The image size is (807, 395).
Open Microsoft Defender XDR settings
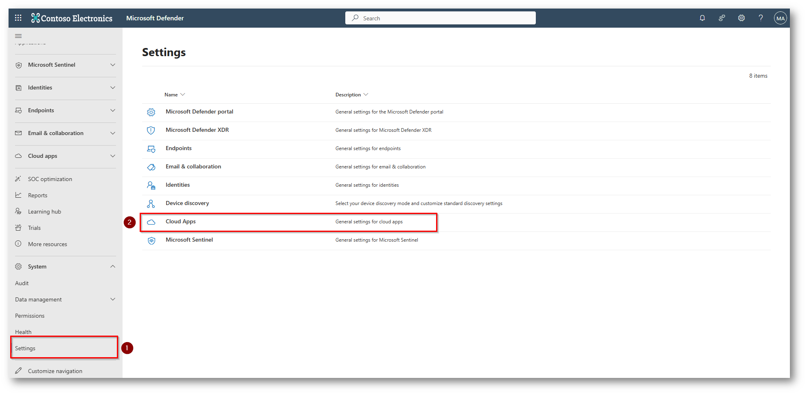coord(197,130)
